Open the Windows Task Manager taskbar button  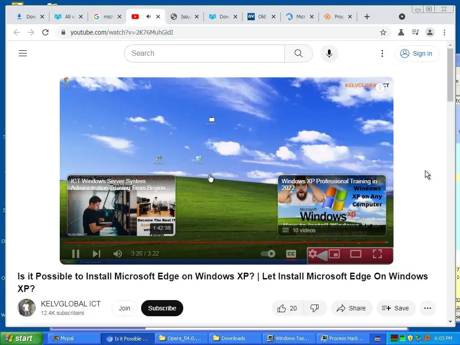pyautogui.click(x=288, y=338)
